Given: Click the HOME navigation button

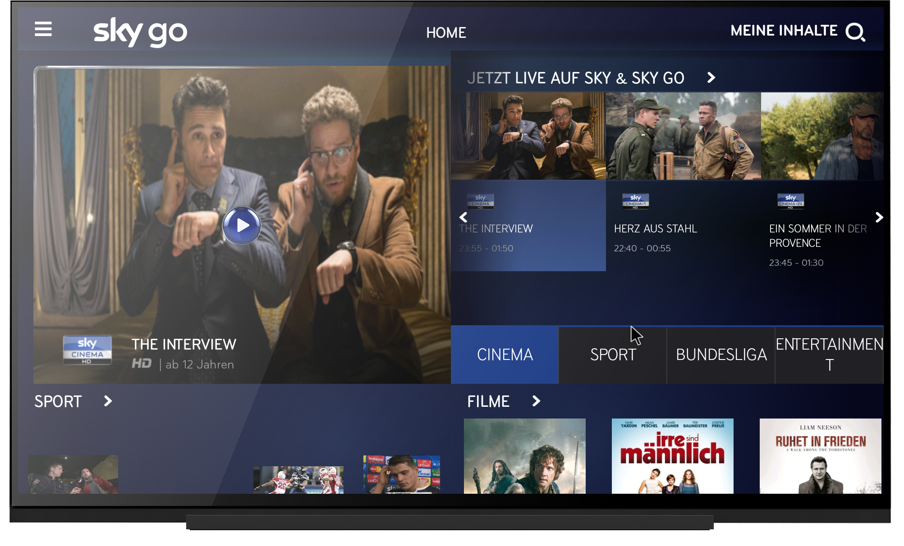Looking at the screenshot, I should [447, 31].
